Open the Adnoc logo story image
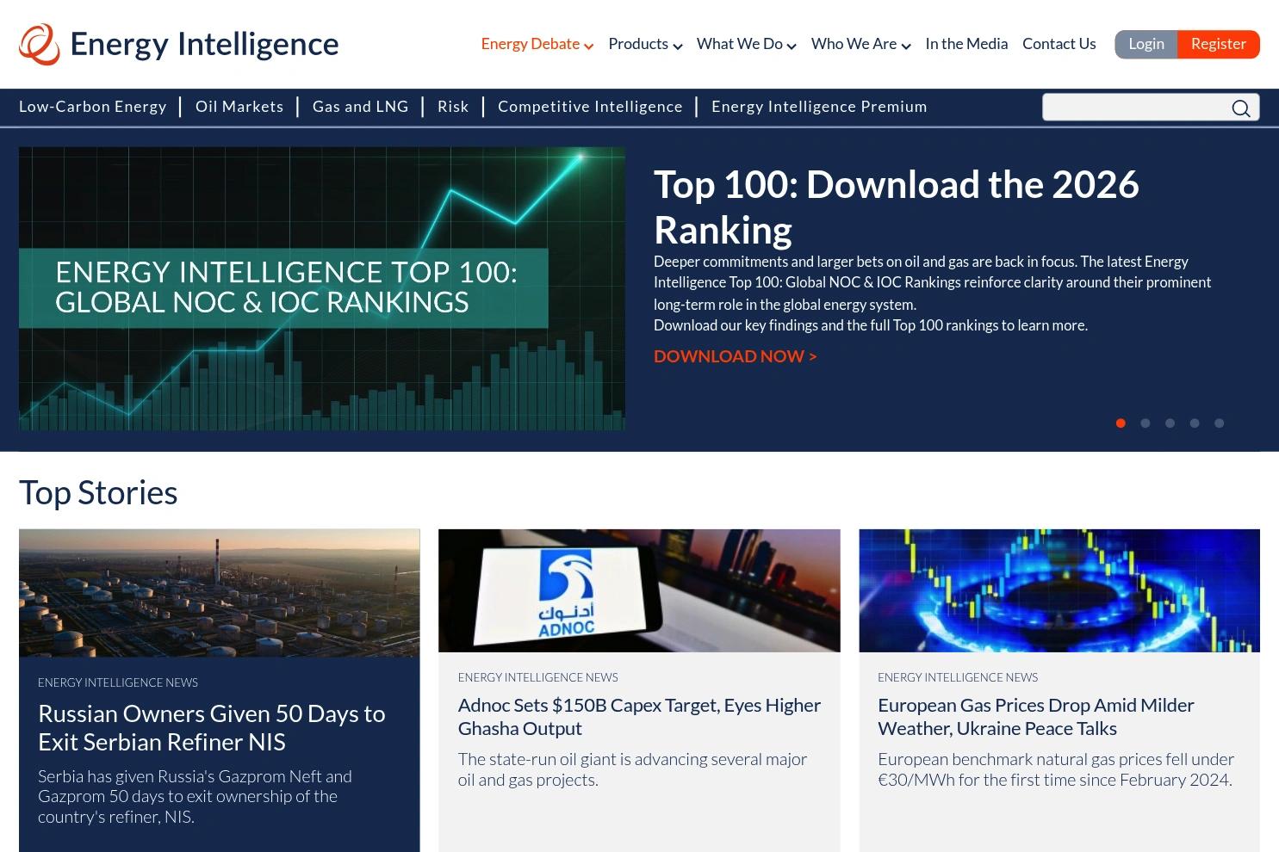The height and width of the screenshot is (852, 1279). tap(639, 590)
